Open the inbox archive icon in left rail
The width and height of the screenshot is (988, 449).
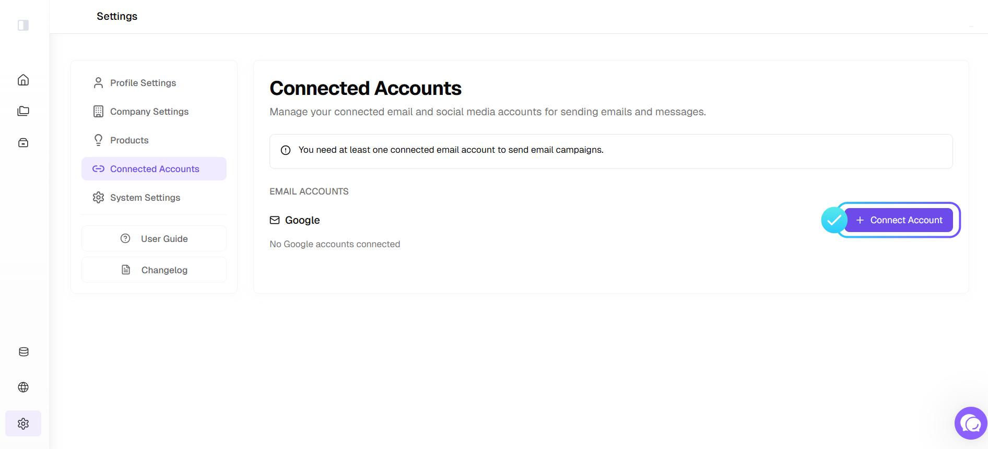click(23, 142)
